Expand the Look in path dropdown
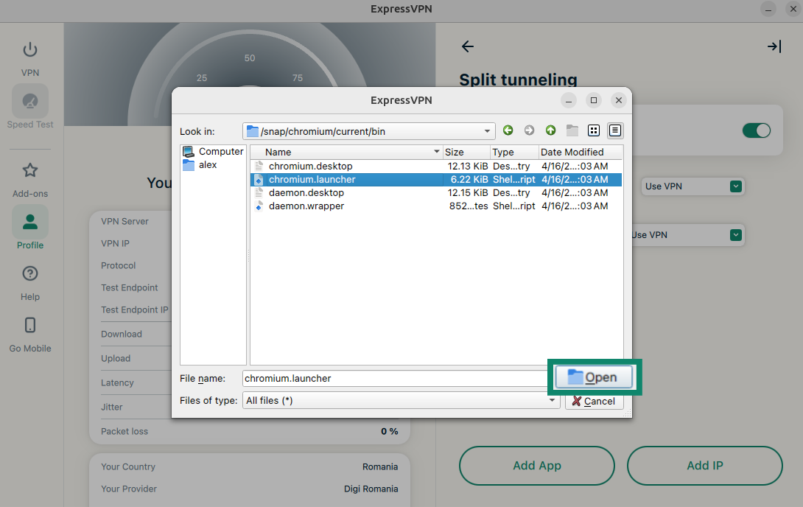The height and width of the screenshot is (507, 803). [488, 131]
